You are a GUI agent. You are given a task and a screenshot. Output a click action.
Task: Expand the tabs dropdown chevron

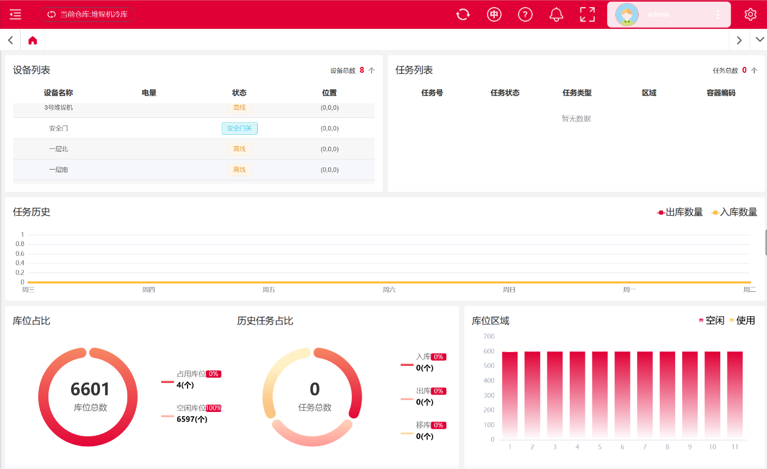[759, 40]
